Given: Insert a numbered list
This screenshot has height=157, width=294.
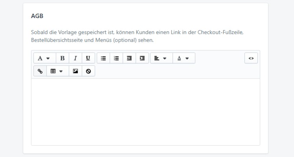Looking at the screenshot, I should click(116, 58).
